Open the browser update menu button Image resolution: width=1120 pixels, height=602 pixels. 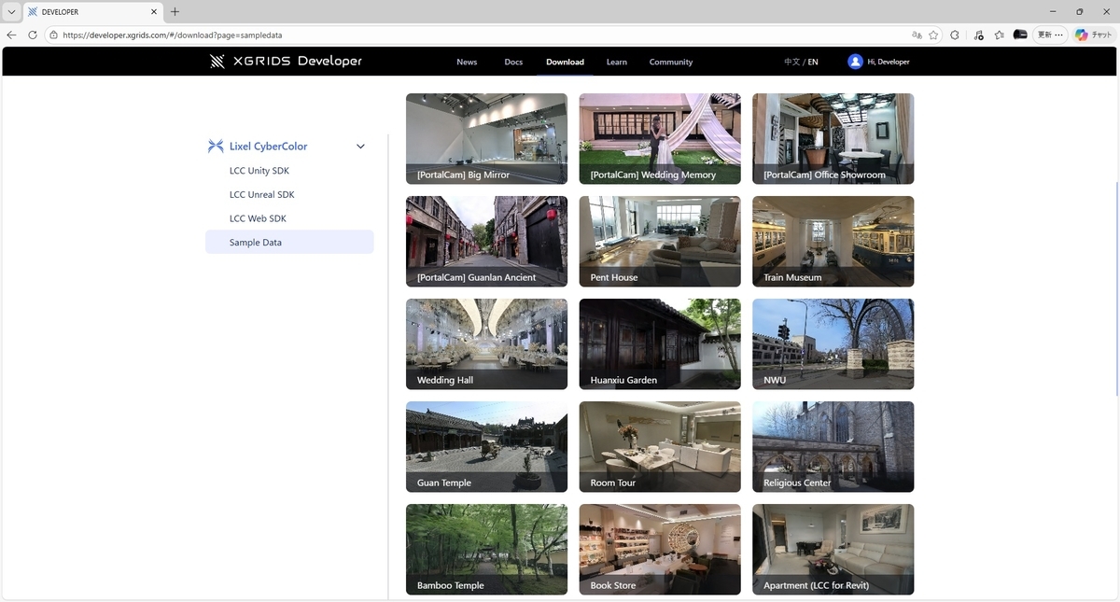[1050, 35]
